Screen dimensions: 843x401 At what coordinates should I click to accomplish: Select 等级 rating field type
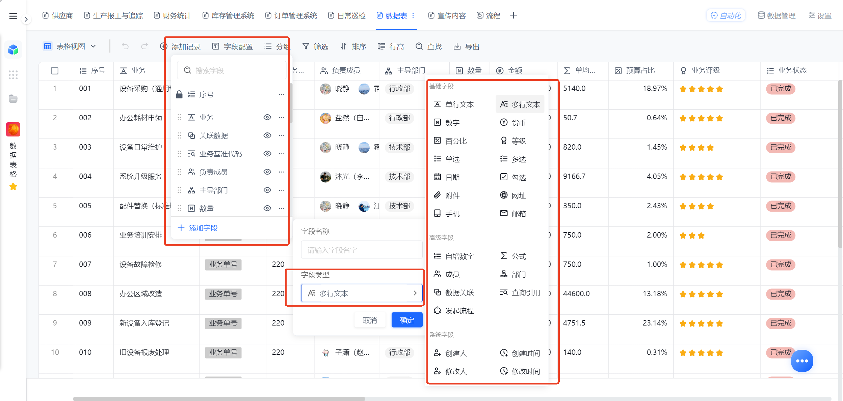coord(513,141)
